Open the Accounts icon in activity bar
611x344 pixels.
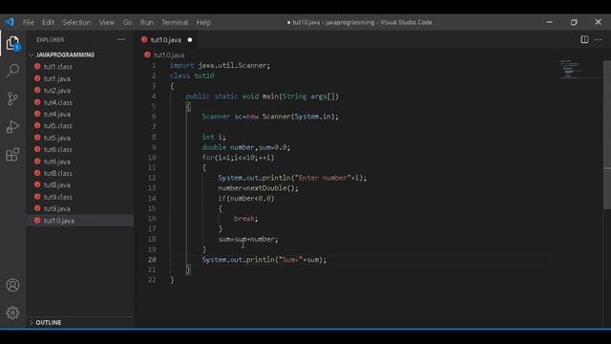[12, 285]
